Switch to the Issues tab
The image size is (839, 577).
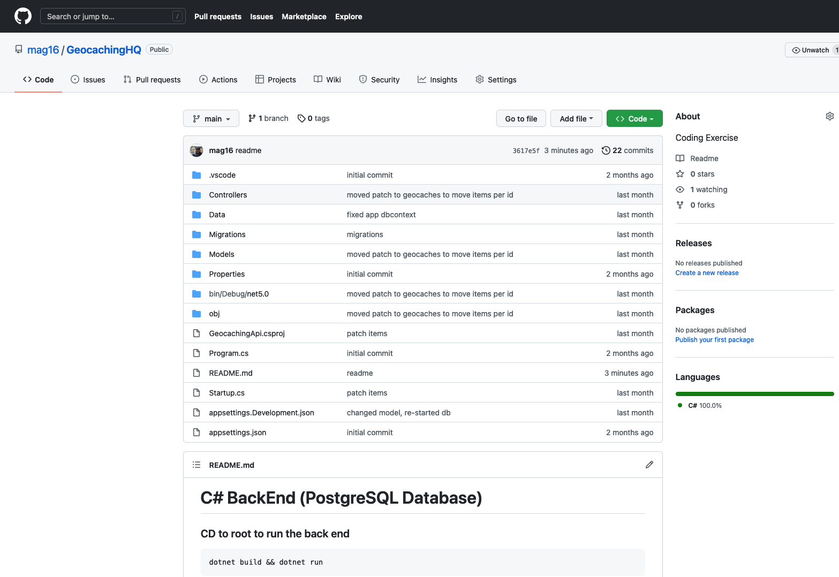tap(88, 80)
